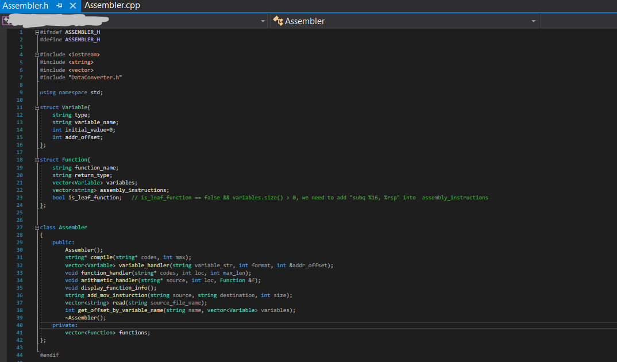Open the Assembler type dropdown arrow

click(534, 21)
